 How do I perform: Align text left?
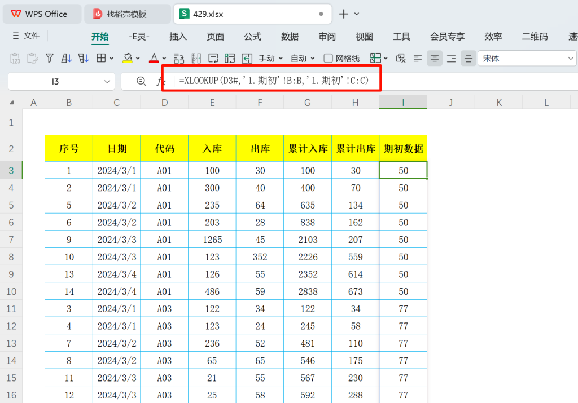[x=418, y=58]
